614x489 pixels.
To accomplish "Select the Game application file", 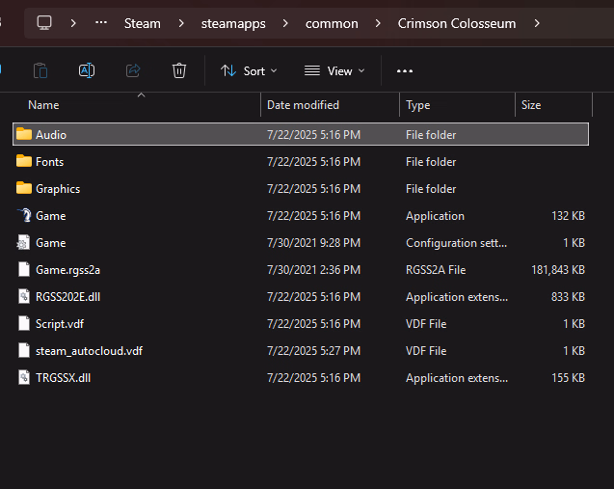I will (x=301, y=215).
